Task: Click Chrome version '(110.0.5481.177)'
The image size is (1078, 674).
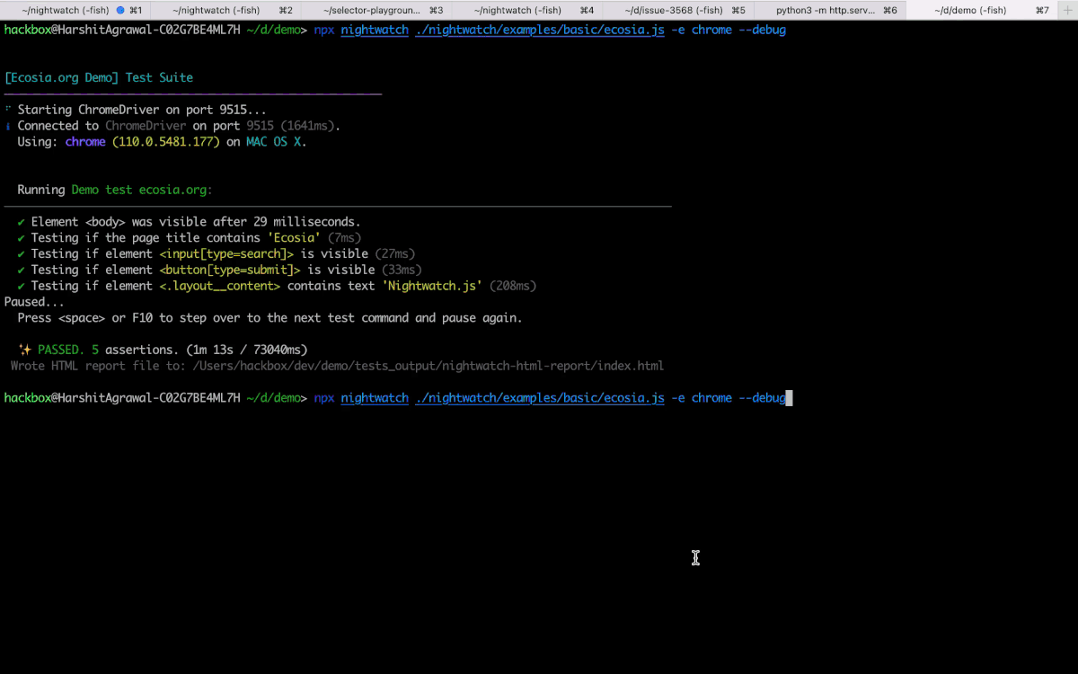Action: click(166, 143)
